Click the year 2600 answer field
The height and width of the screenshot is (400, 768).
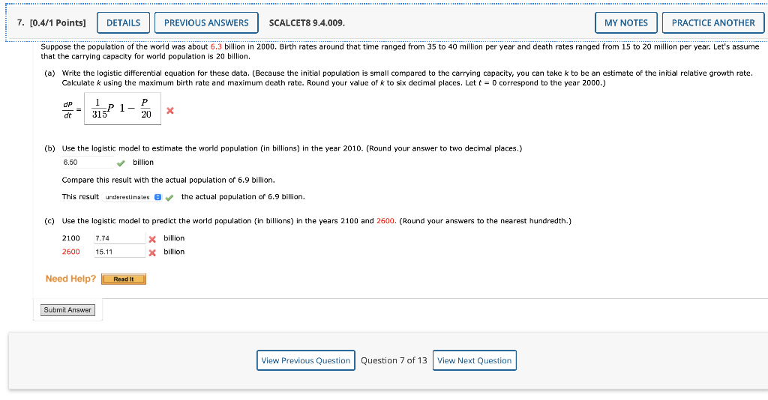pos(120,252)
